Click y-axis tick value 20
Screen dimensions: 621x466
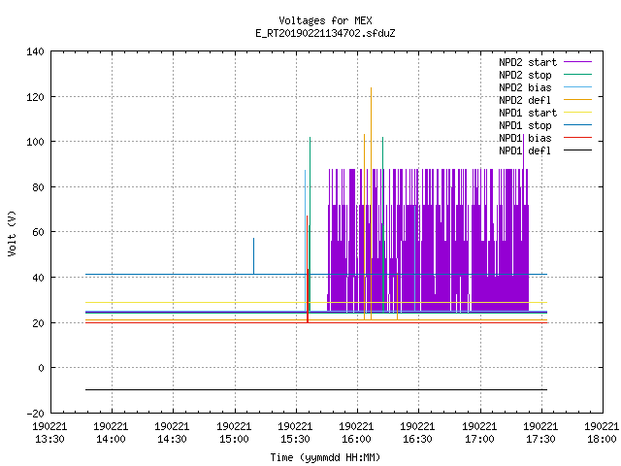click(38, 323)
